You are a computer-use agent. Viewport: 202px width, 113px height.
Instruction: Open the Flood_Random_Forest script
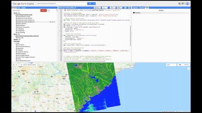click(x=24, y=17)
